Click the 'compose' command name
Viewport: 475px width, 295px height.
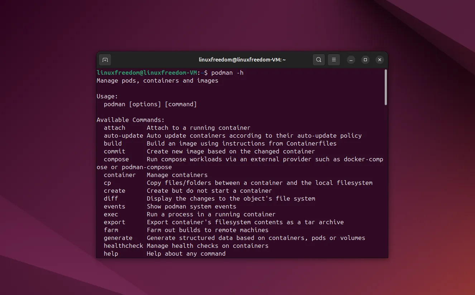[116, 159]
